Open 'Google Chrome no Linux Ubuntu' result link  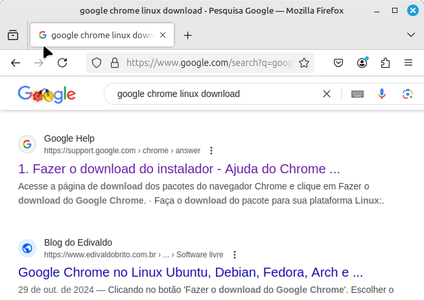[191, 272]
